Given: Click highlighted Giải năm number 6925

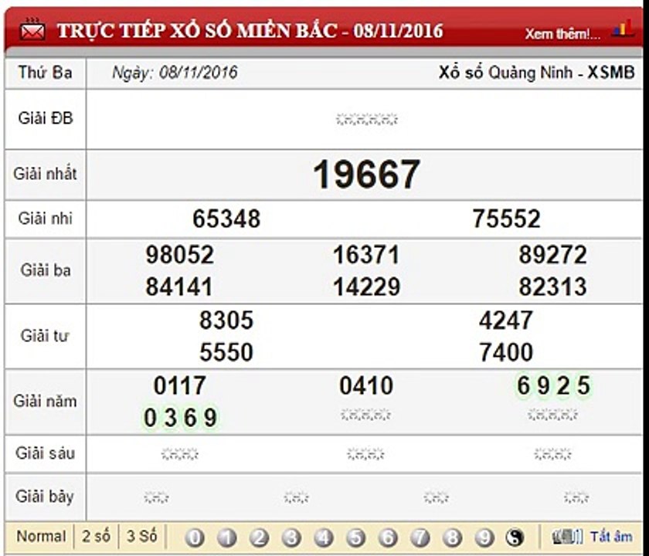Looking at the screenshot, I should click(x=553, y=385).
